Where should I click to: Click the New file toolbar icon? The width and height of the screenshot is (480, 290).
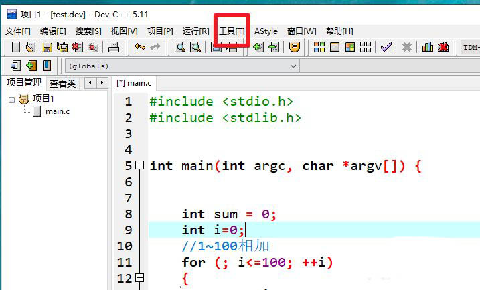[x=15, y=47]
